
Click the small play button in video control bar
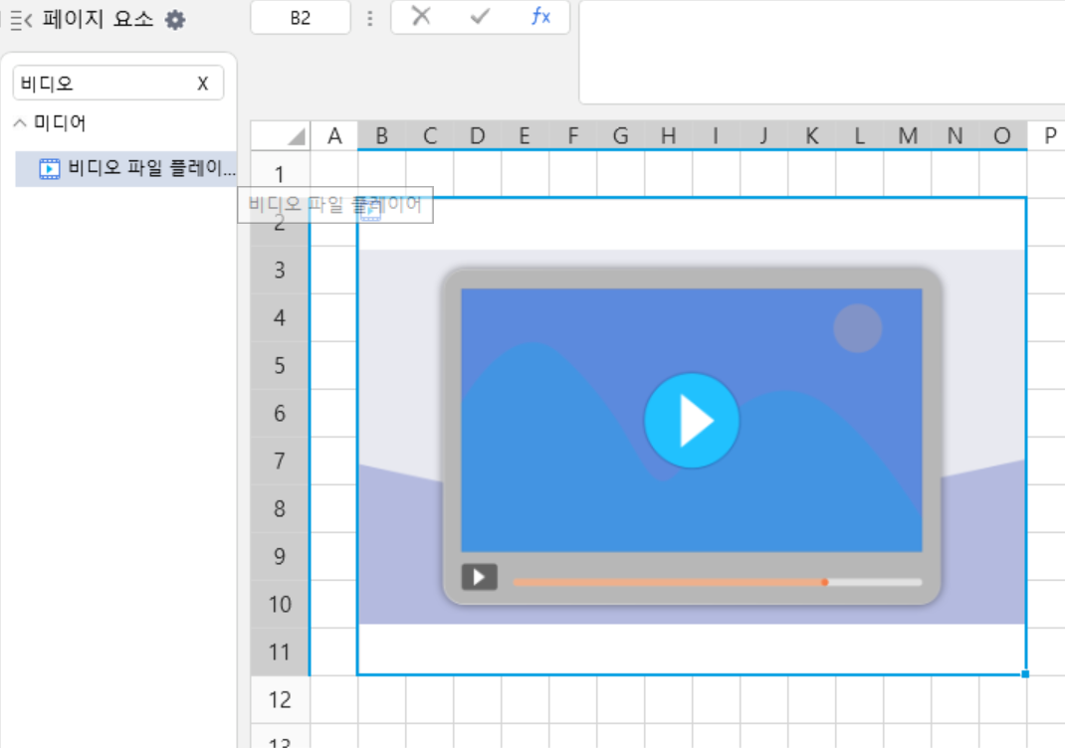pos(480,577)
